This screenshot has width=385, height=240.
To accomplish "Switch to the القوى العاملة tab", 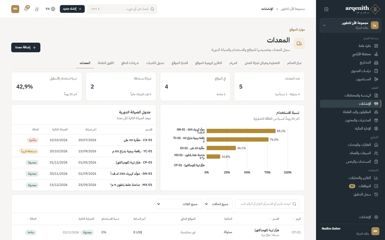I will 106,63.
